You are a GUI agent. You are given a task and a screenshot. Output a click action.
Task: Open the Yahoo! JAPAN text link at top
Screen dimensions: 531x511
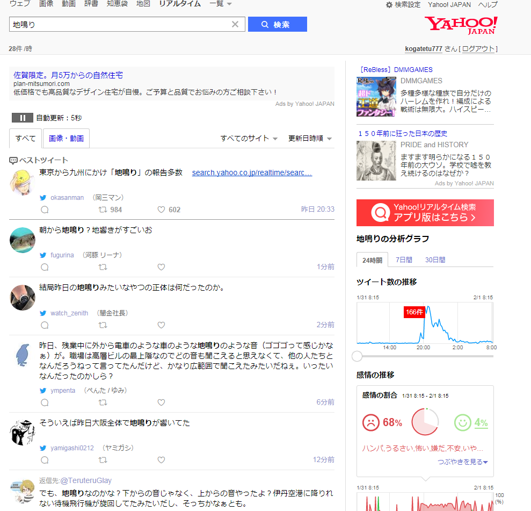tap(449, 5)
